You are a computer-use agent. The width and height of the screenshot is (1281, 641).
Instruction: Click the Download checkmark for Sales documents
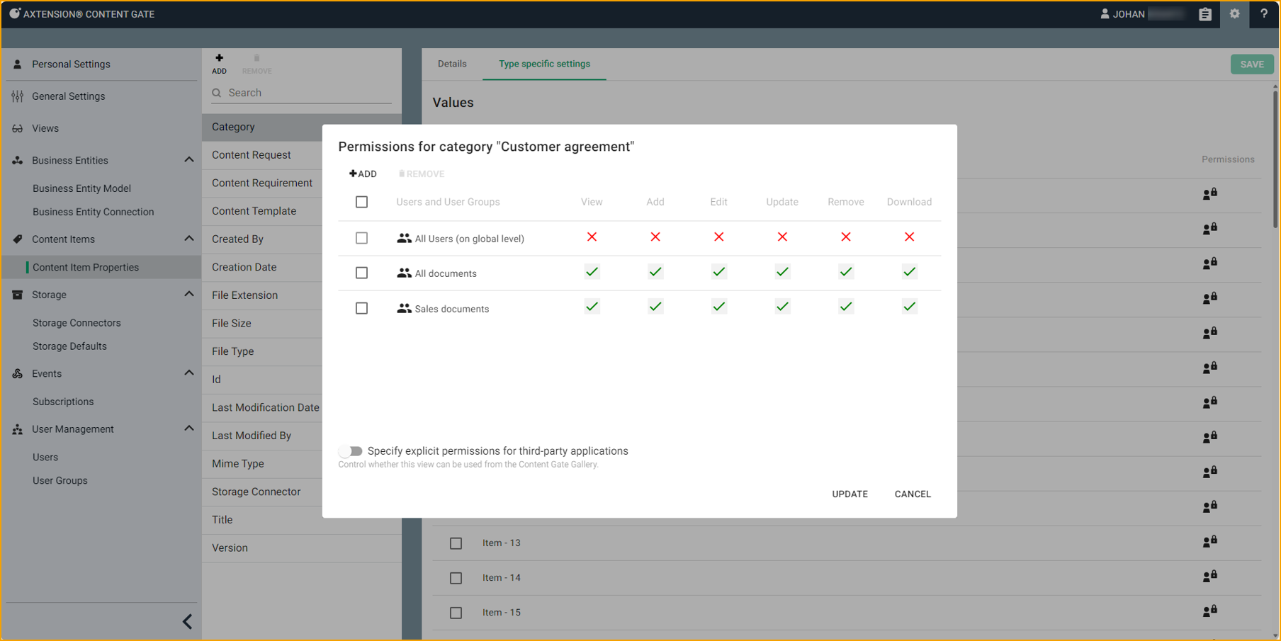tap(909, 307)
